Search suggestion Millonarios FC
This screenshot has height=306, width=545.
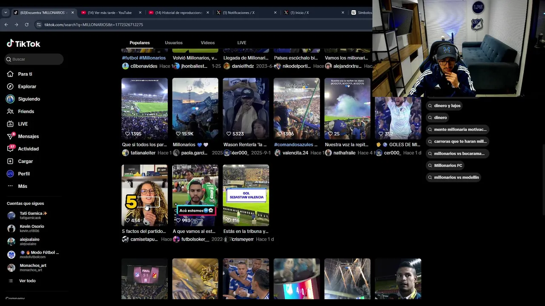[x=445, y=165]
